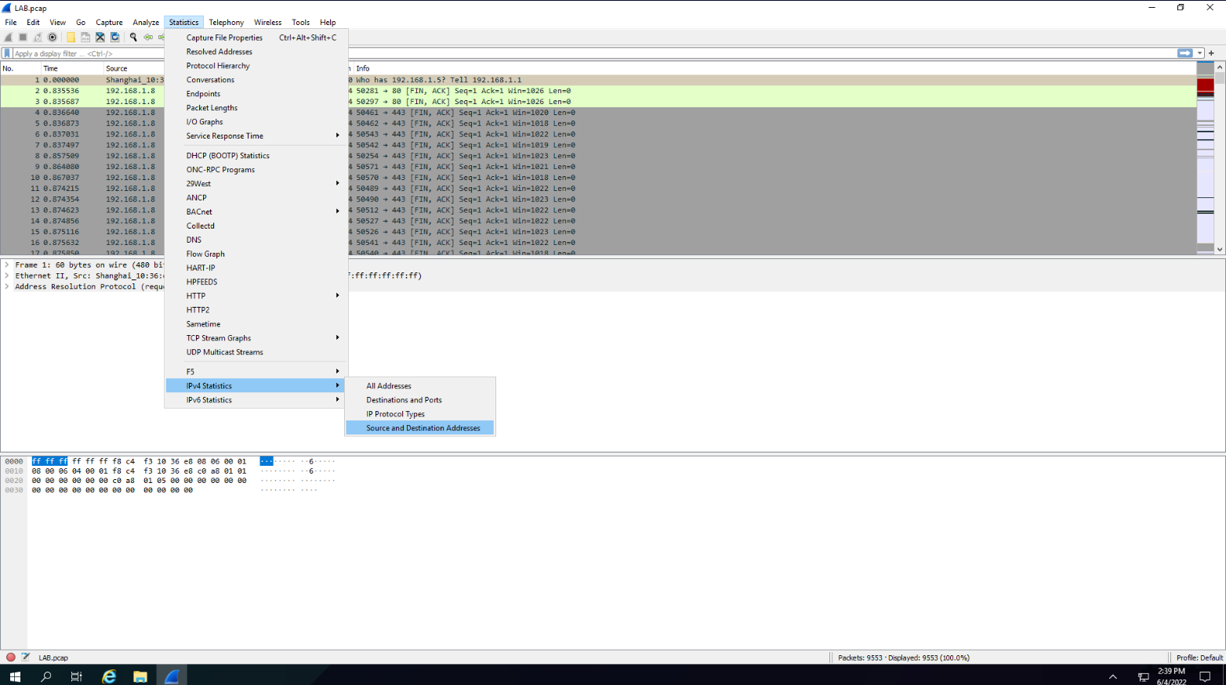
Task: Click the find packet magnifier icon
Action: pyautogui.click(x=133, y=37)
